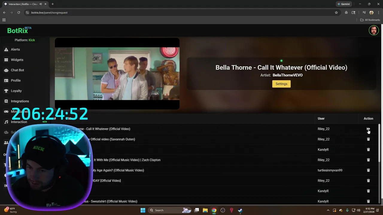Open the tab search side panel icon
The height and width of the screenshot is (215, 383).
353,13
